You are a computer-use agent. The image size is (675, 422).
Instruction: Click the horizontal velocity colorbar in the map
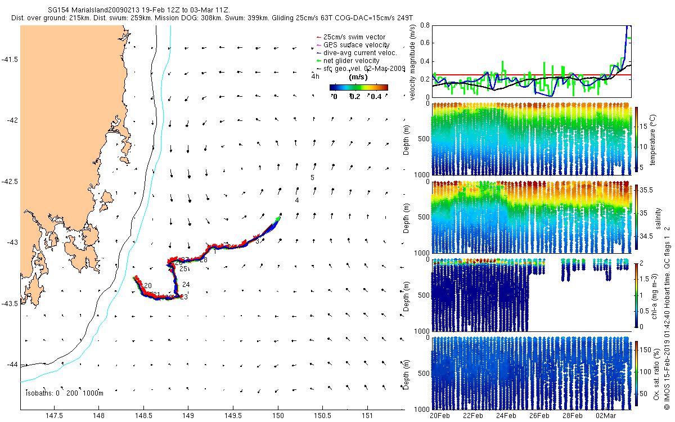(x=359, y=88)
